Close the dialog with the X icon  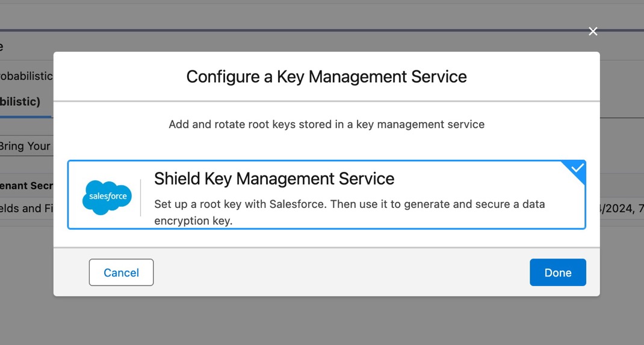coord(593,31)
